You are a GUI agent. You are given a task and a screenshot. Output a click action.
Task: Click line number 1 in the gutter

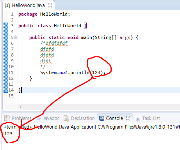point(12,14)
